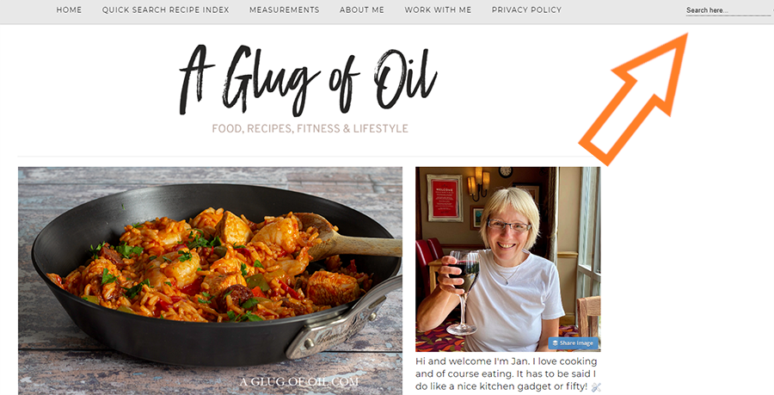This screenshot has height=395, width=774.
Task: View the Privacy Policy page
Action: click(526, 9)
